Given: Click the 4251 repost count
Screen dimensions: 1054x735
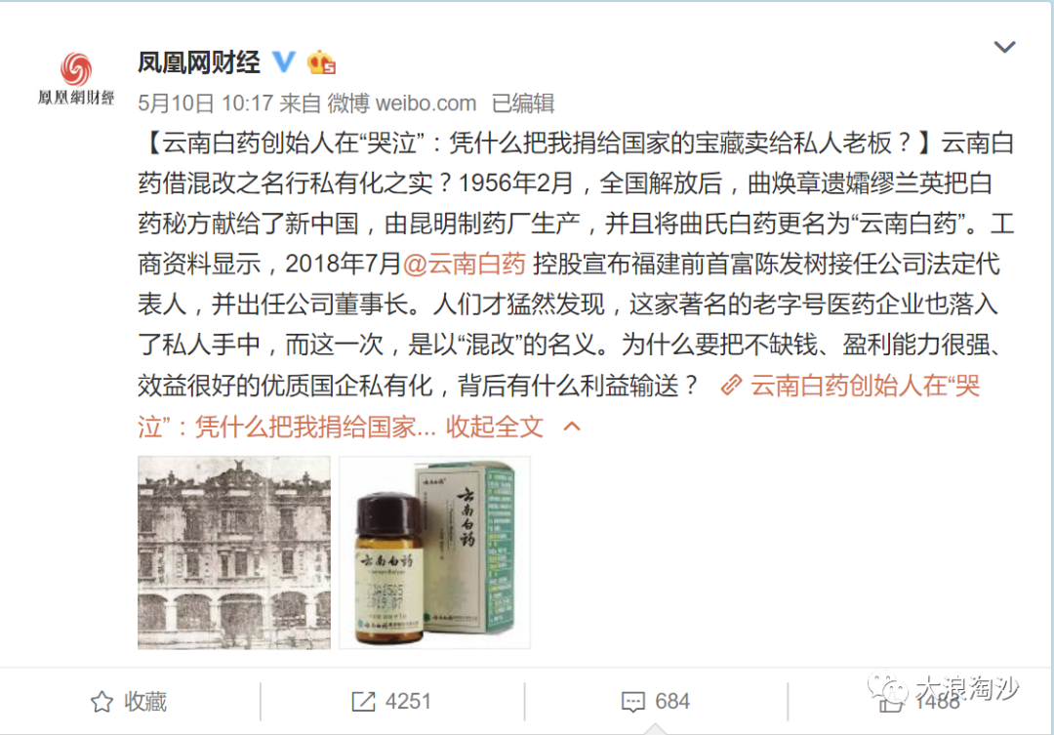Looking at the screenshot, I should tap(408, 702).
